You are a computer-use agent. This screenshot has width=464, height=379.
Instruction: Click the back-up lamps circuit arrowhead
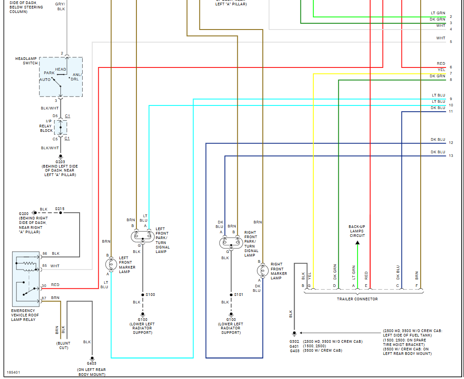pos(358,243)
